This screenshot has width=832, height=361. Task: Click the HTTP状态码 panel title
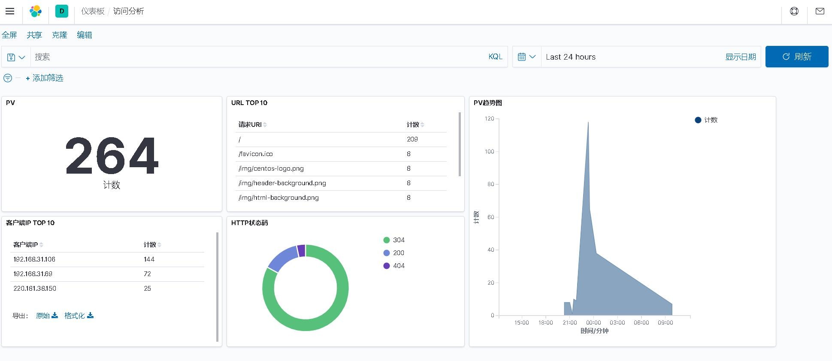click(x=249, y=223)
